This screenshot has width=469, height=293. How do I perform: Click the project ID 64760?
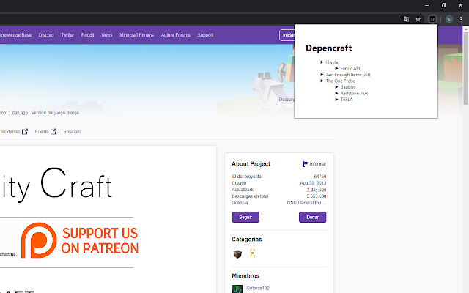[x=320, y=177]
